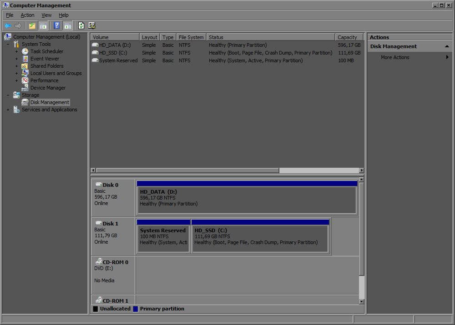Collapse the Storage tree node
The image size is (455, 325).
click(8, 95)
